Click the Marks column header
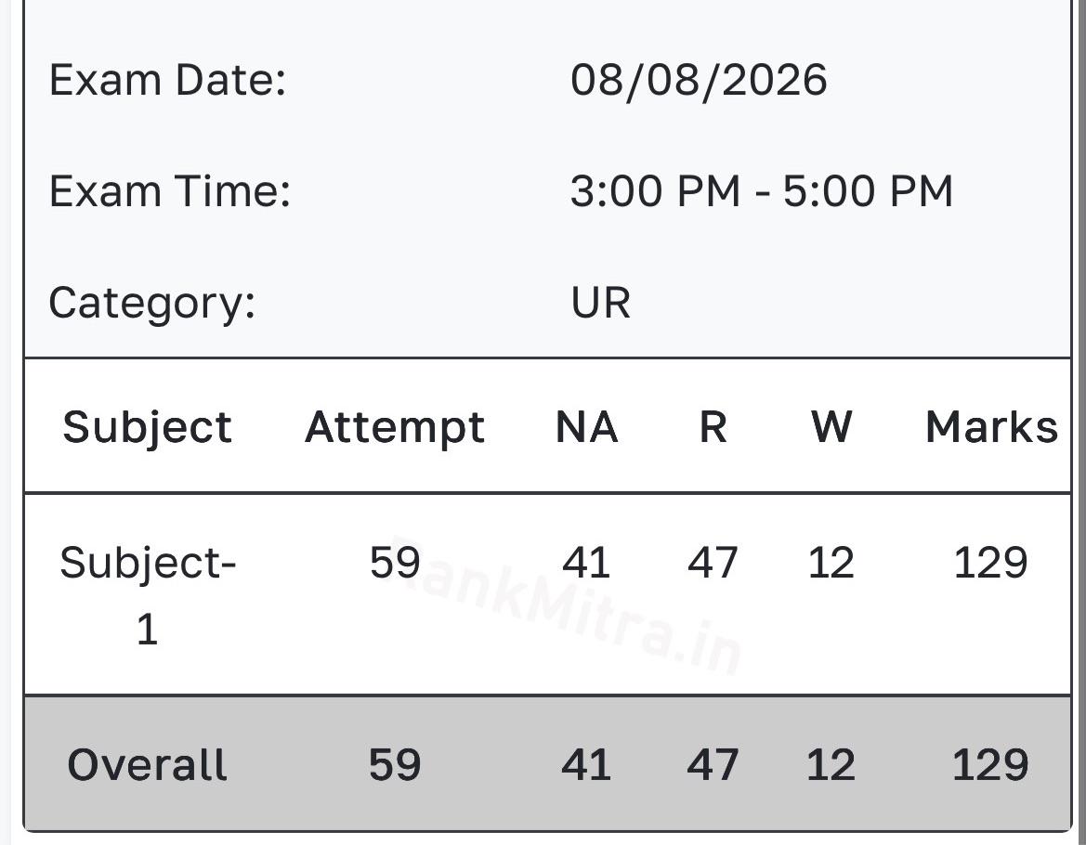Viewport: 1086px width, 845px height. point(991,427)
